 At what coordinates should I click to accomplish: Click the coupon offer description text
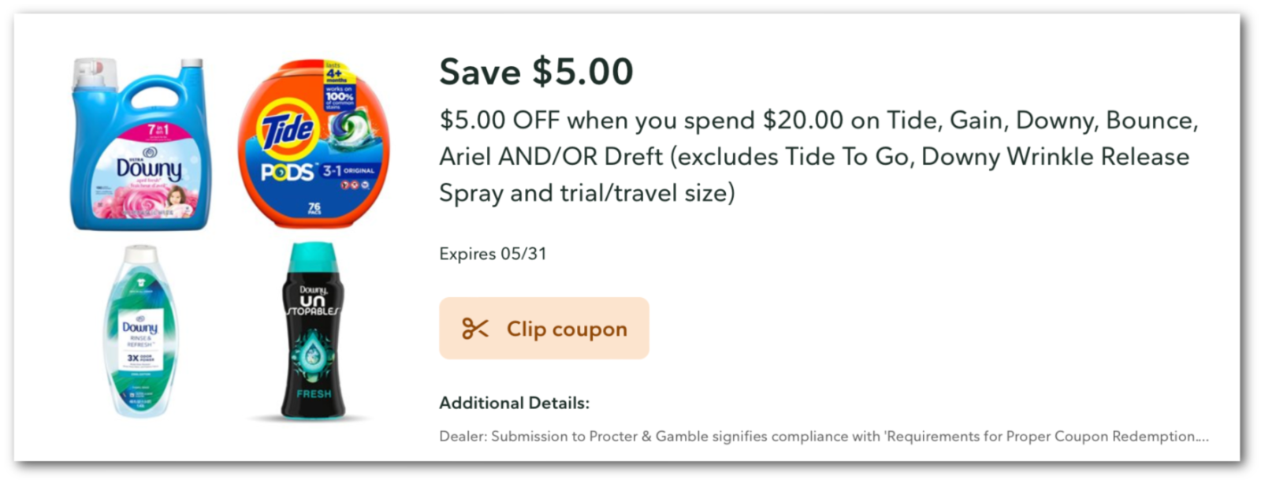(788, 156)
